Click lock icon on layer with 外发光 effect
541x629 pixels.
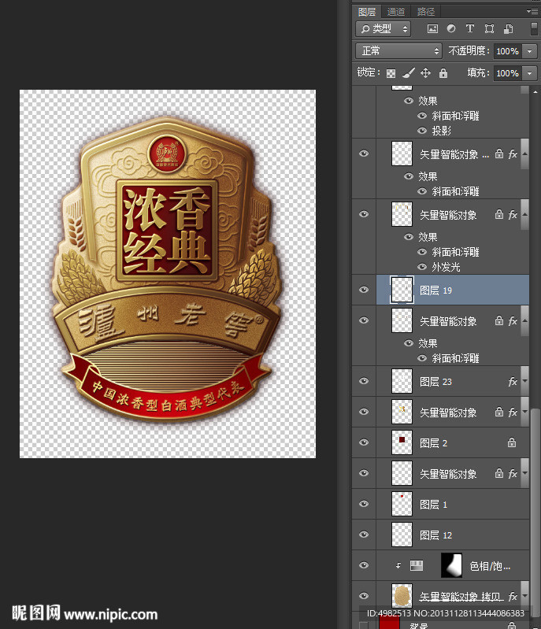click(x=498, y=214)
